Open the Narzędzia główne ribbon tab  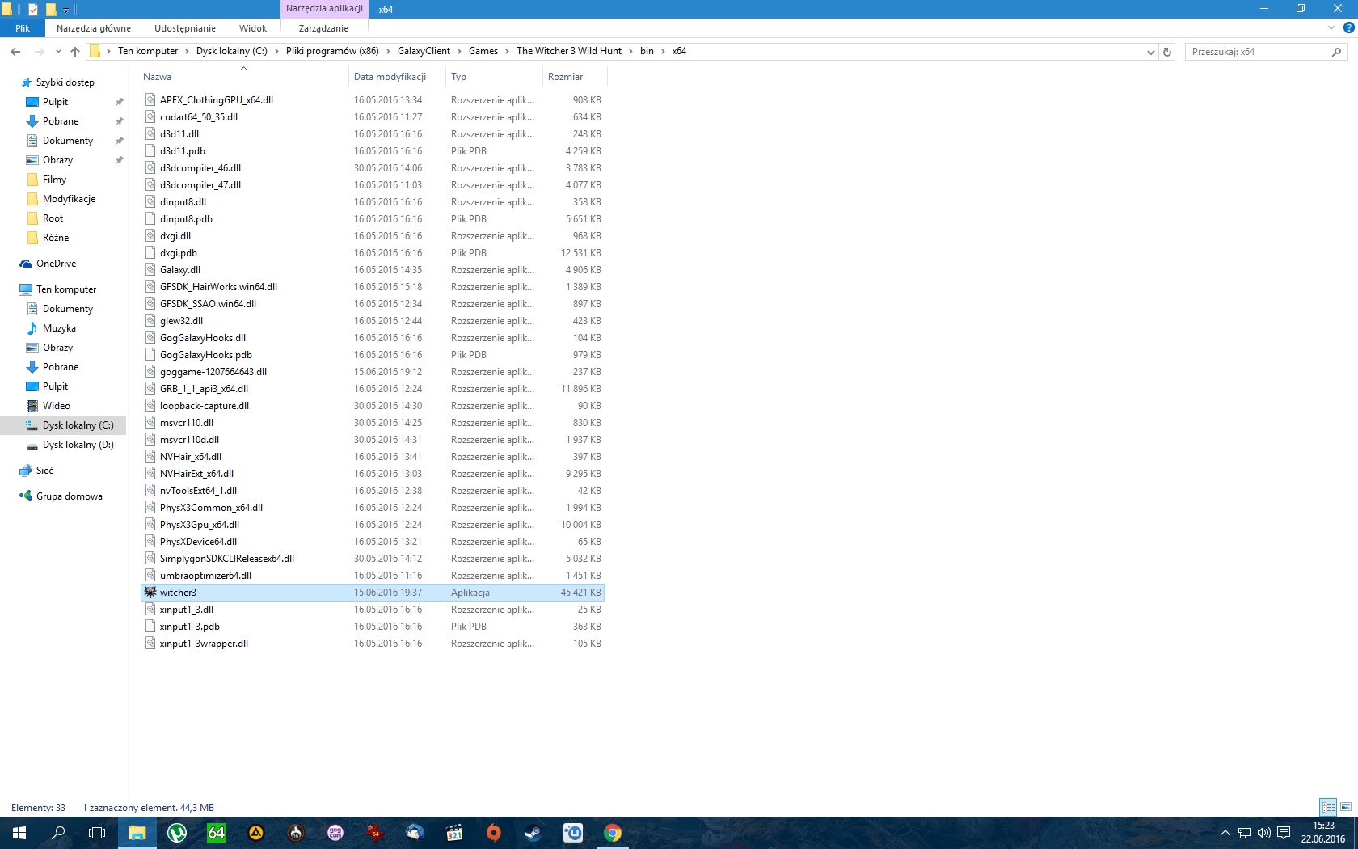tap(94, 27)
